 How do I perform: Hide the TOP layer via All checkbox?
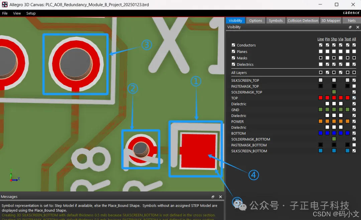(x=354, y=98)
